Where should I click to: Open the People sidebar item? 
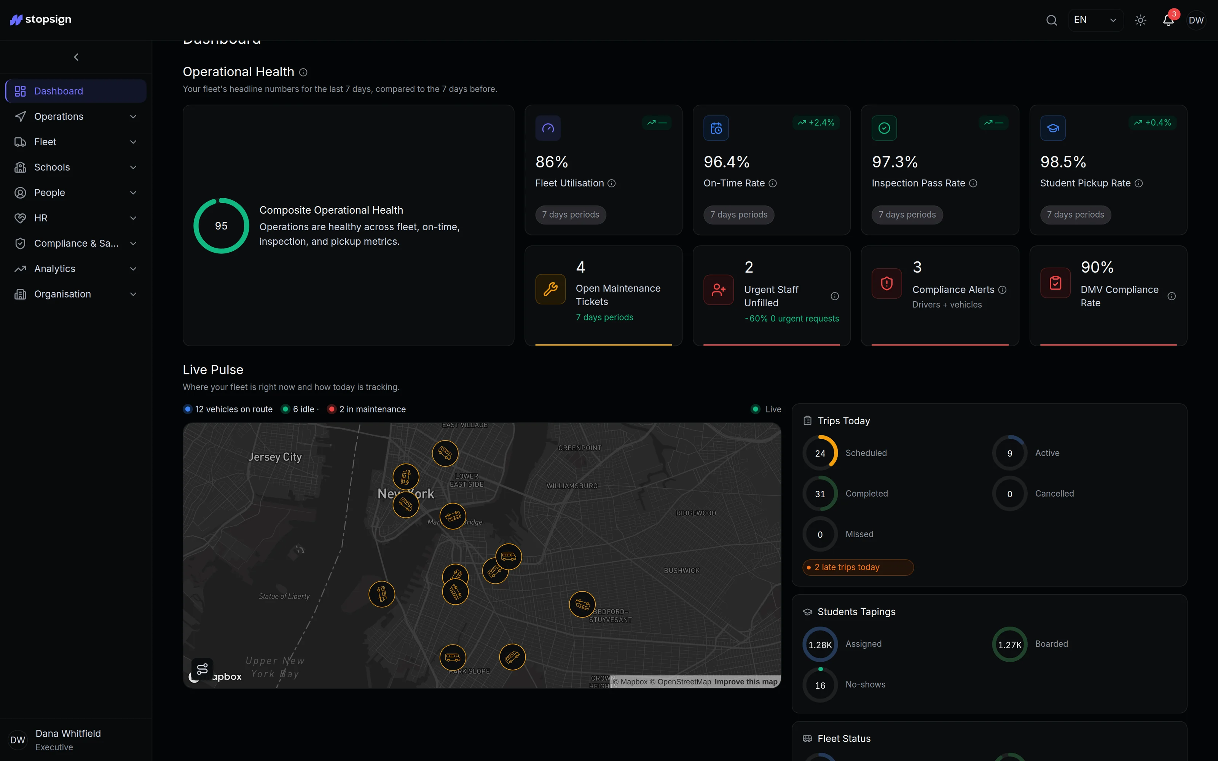tap(76, 192)
